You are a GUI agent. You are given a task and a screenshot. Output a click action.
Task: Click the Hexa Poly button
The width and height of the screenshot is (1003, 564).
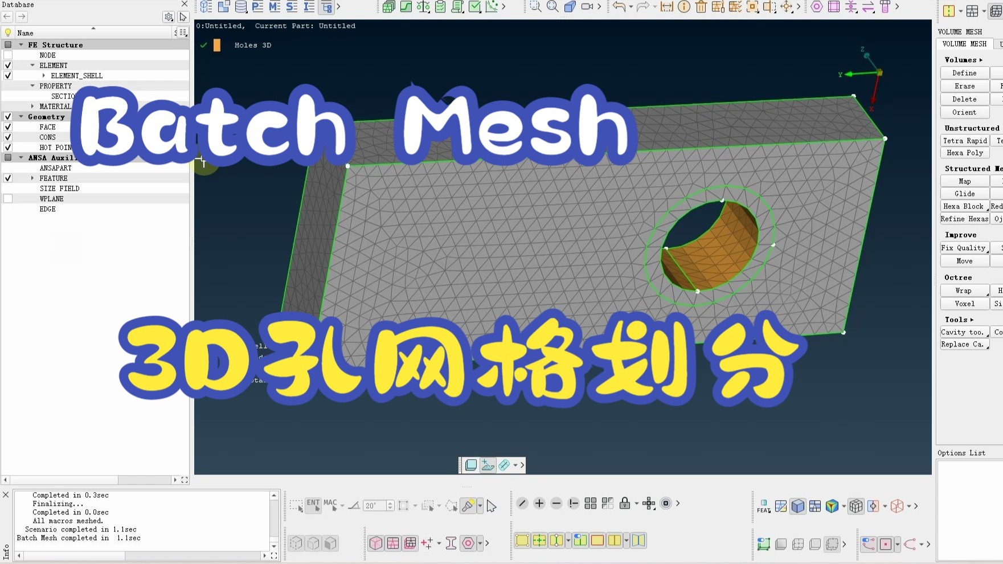964,153
